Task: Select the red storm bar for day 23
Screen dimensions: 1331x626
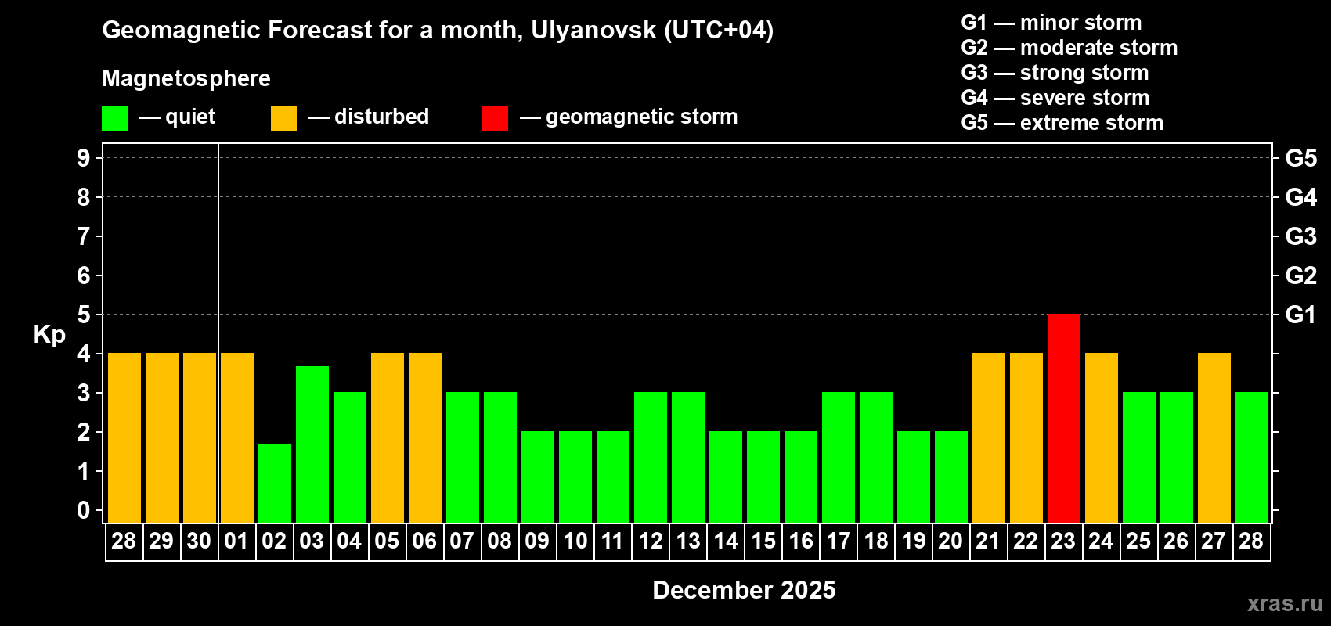Action: (x=1063, y=418)
